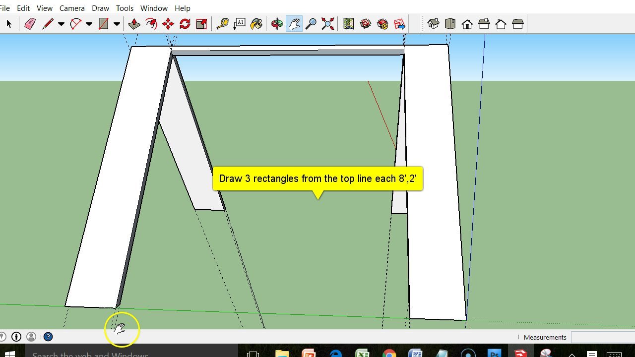Pick the Tape Measure tool

222,24
